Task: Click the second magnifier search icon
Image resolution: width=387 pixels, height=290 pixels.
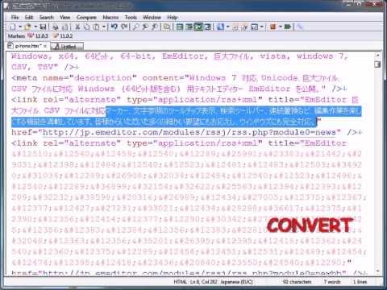Action: coord(145,27)
